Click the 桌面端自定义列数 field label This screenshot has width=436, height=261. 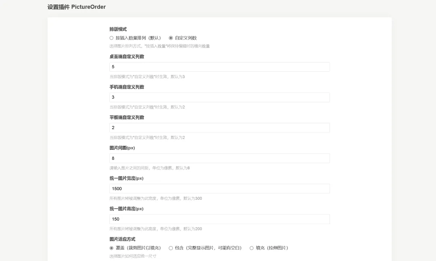(127, 57)
